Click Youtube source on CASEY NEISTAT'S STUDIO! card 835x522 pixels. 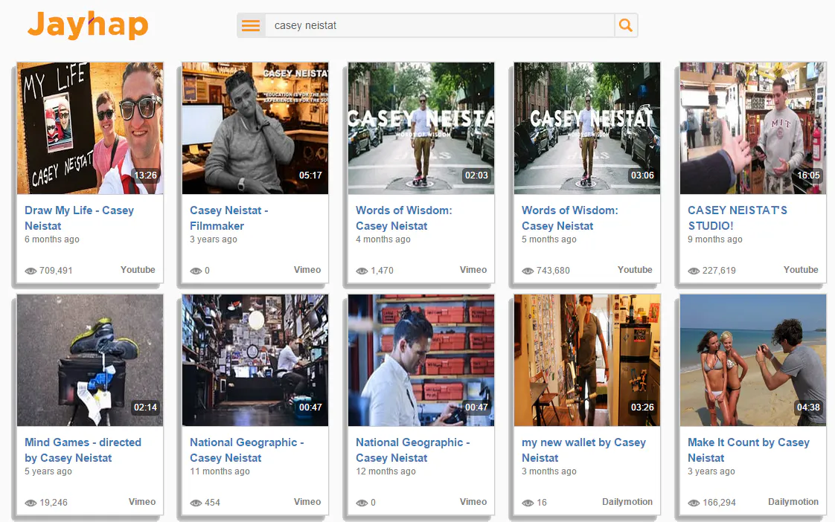pyautogui.click(x=801, y=270)
